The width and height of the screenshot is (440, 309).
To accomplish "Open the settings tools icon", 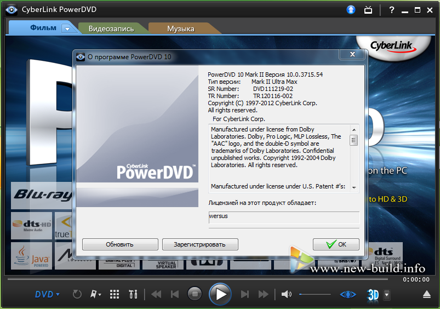I will click(133, 294).
